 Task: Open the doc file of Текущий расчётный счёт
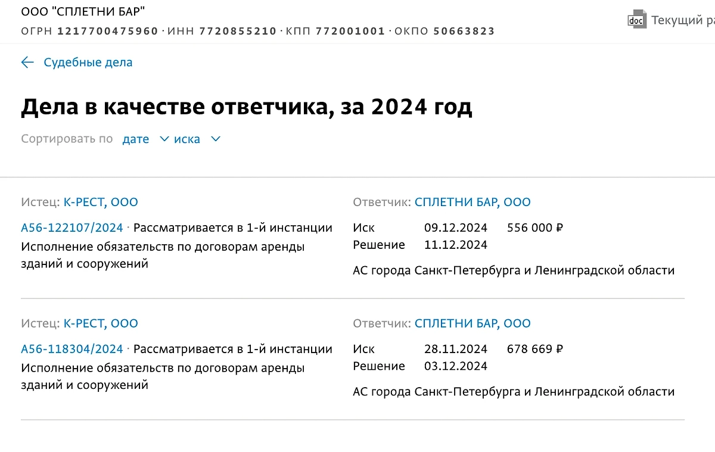click(x=636, y=19)
